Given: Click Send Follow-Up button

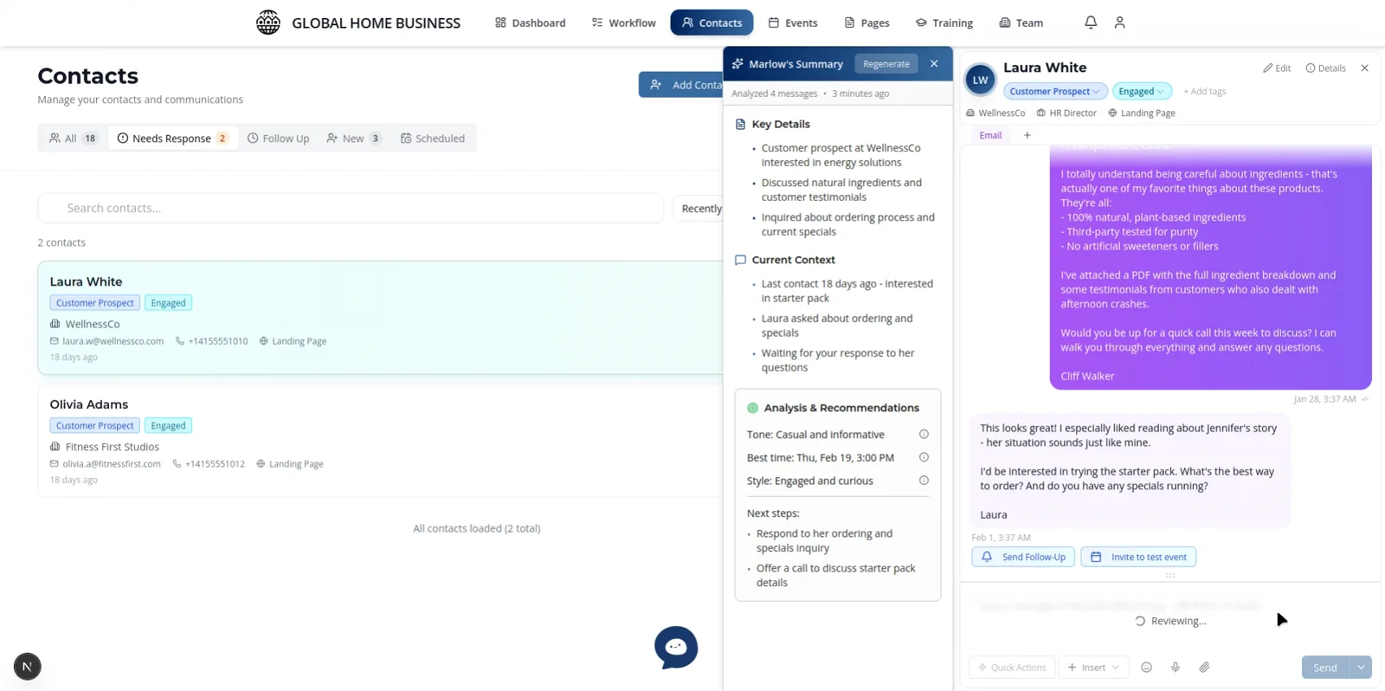Looking at the screenshot, I should point(1023,557).
